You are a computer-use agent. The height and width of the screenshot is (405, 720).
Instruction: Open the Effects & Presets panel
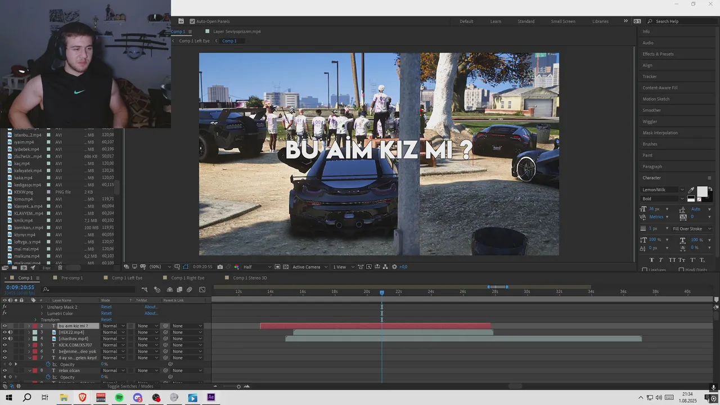point(658,54)
